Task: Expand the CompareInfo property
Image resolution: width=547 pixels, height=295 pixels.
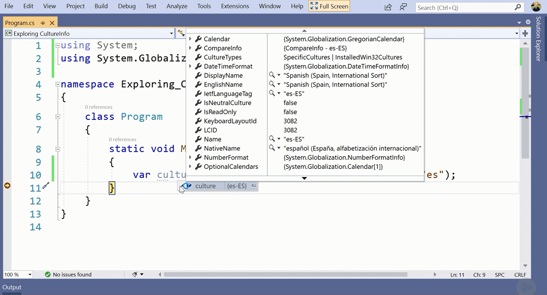Action: (x=190, y=48)
